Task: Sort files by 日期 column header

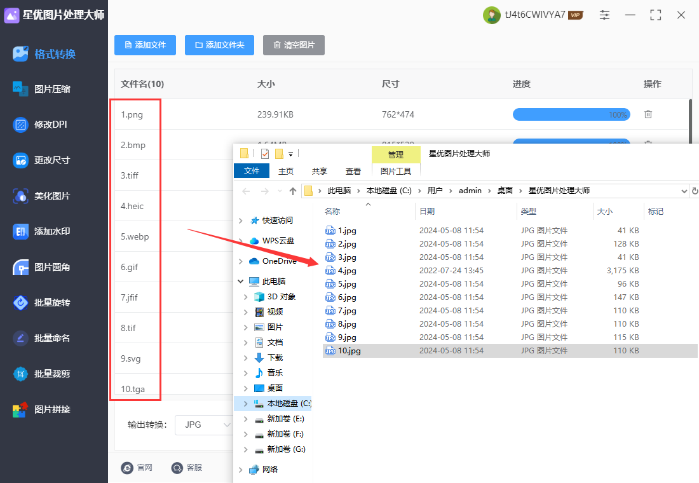Action: point(427,212)
